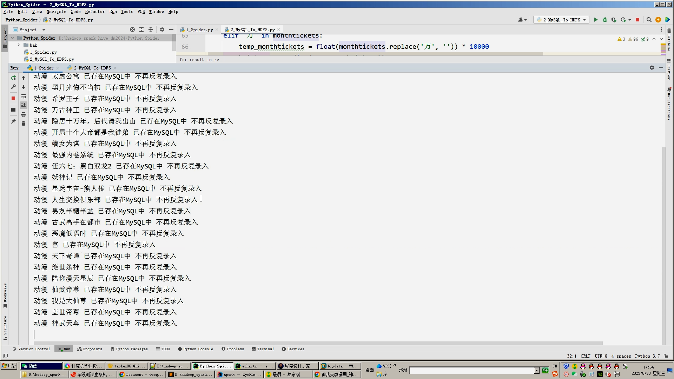Switch to 2_MySQL_To_HDFS run tab
Viewport: 674px width, 379px height.
tap(92, 68)
